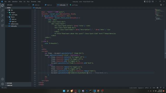Open the Run menu
Image resolution: width=166 pixels, height=93 pixels.
tap(28, 2)
